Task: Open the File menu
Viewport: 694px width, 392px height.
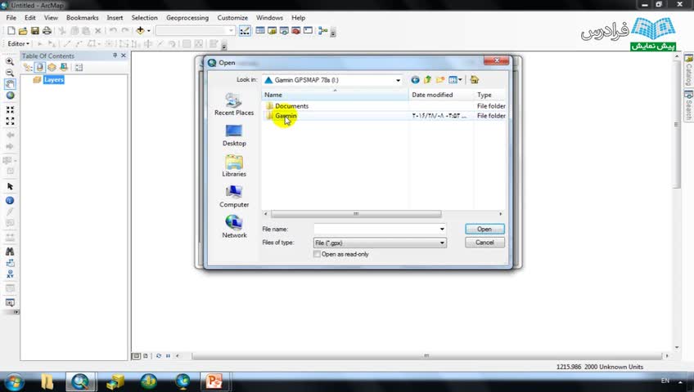Action: 11,18
